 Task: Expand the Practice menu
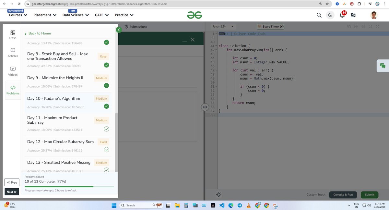(124, 15)
